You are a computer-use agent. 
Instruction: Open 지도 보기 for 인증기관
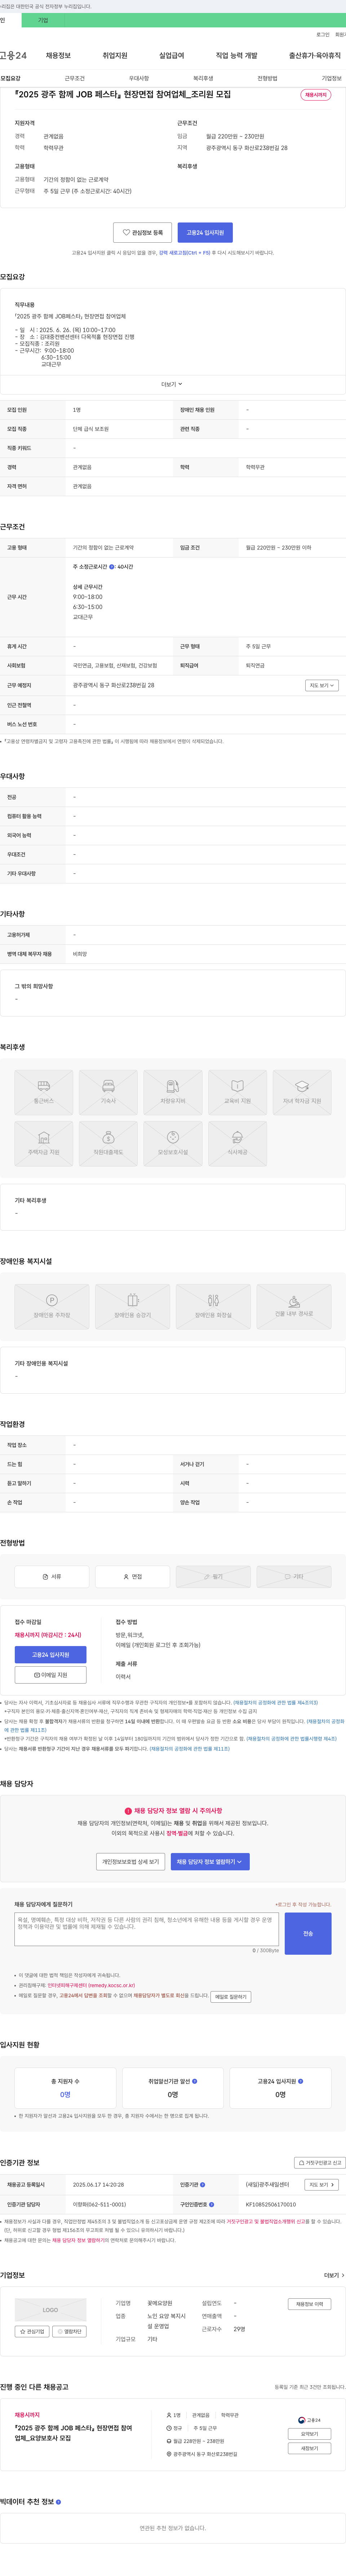pos(322,2185)
